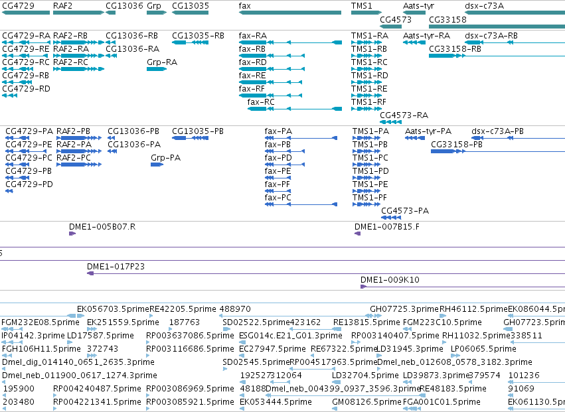
Task: Click EST FGA001C01.5prime
Action: (x=442, y=402)
